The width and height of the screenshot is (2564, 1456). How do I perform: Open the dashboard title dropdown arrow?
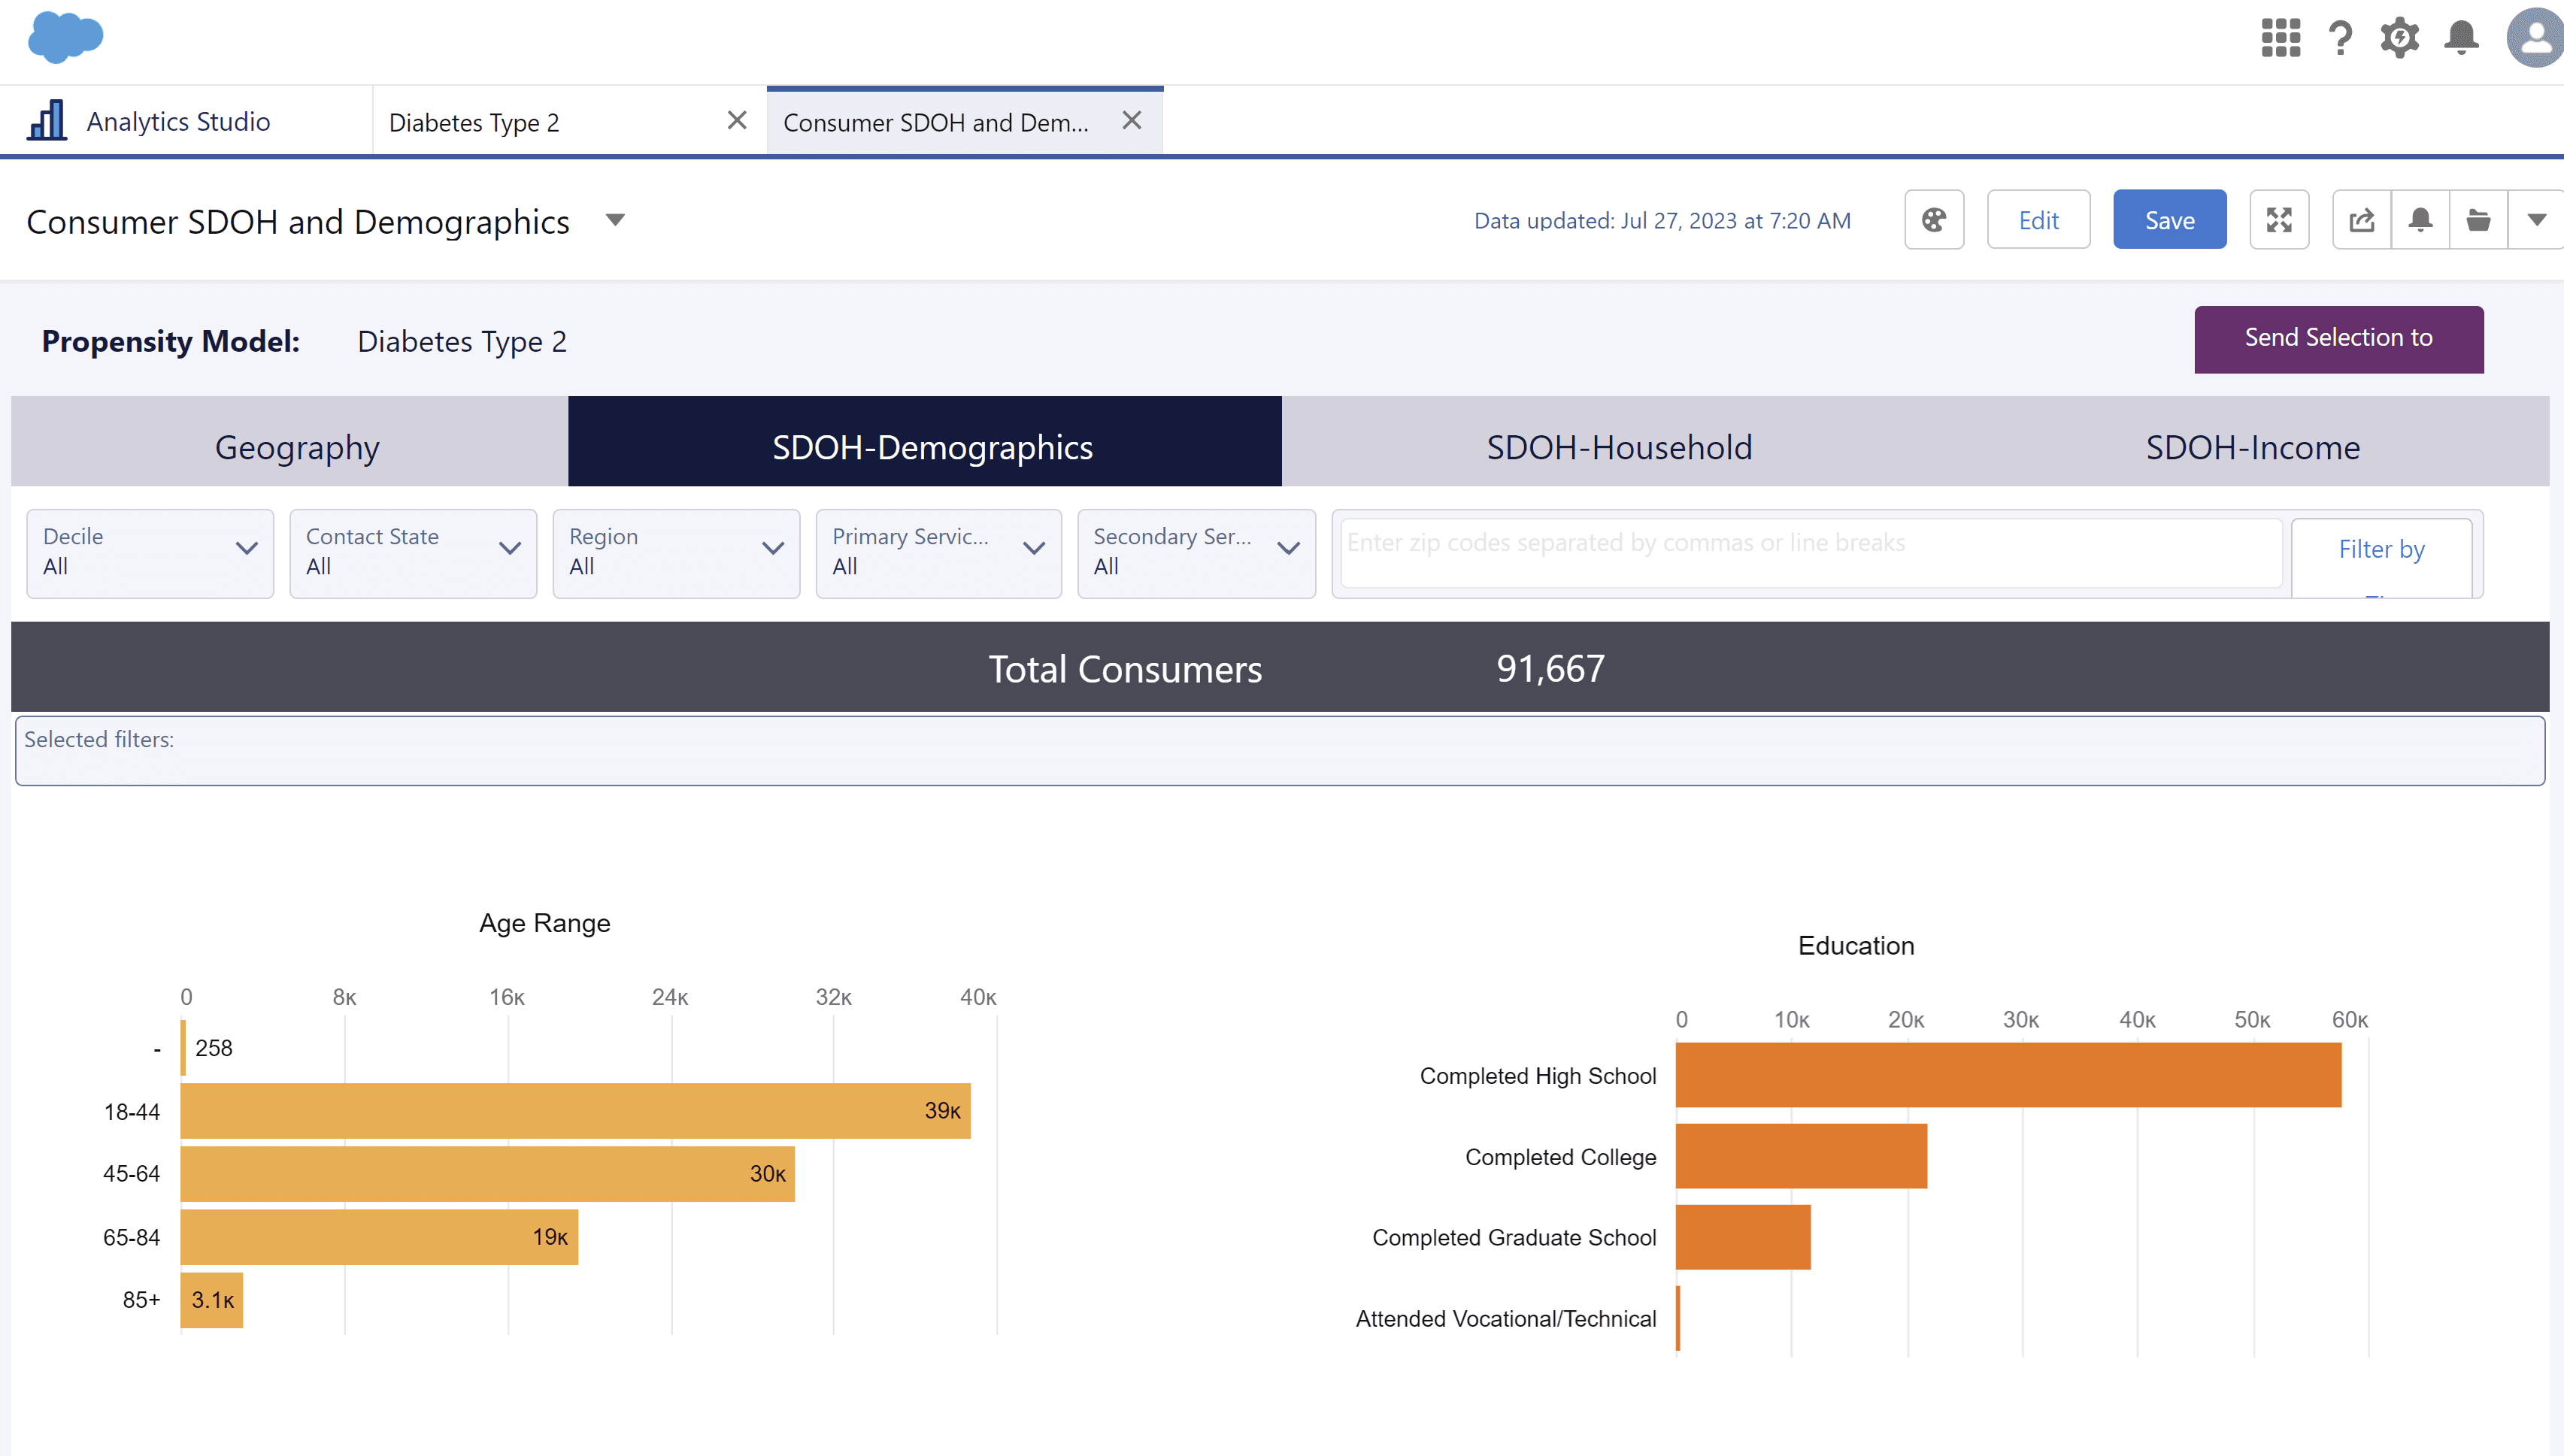615,220
